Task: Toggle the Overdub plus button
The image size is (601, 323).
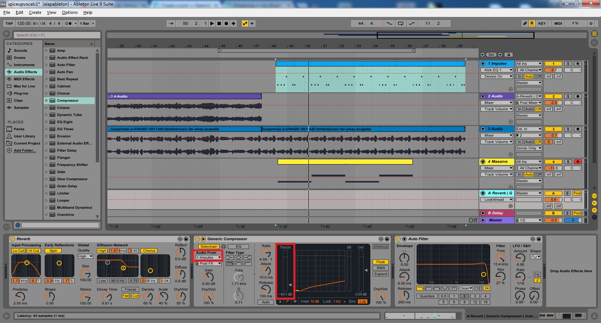Action: click(x=233, y=23)
